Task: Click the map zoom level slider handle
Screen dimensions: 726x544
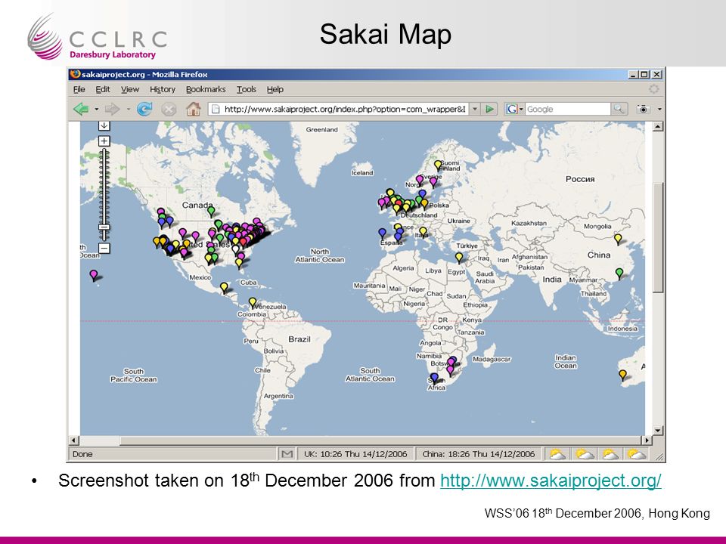Action: (104, 227)
